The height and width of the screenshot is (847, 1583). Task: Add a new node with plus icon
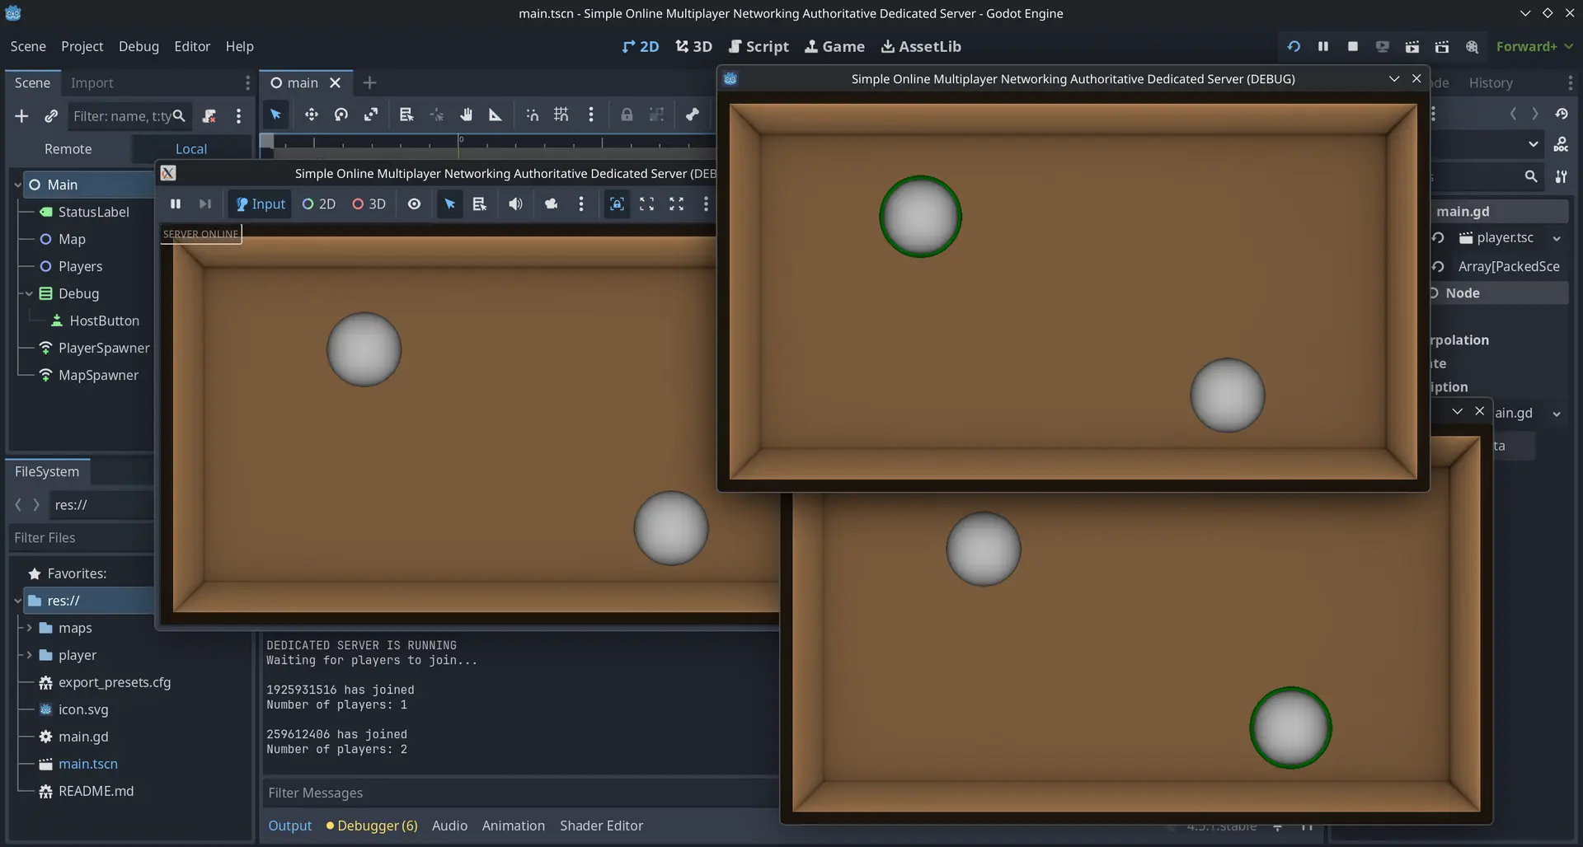(x=21, y=116)
